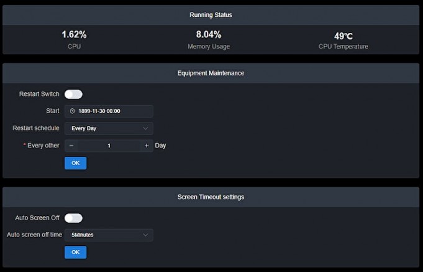The width and height of the screenshot is (423, 272).
Task: Save Screen Timeout settings with OK button
Action: [x=76, y=252]
